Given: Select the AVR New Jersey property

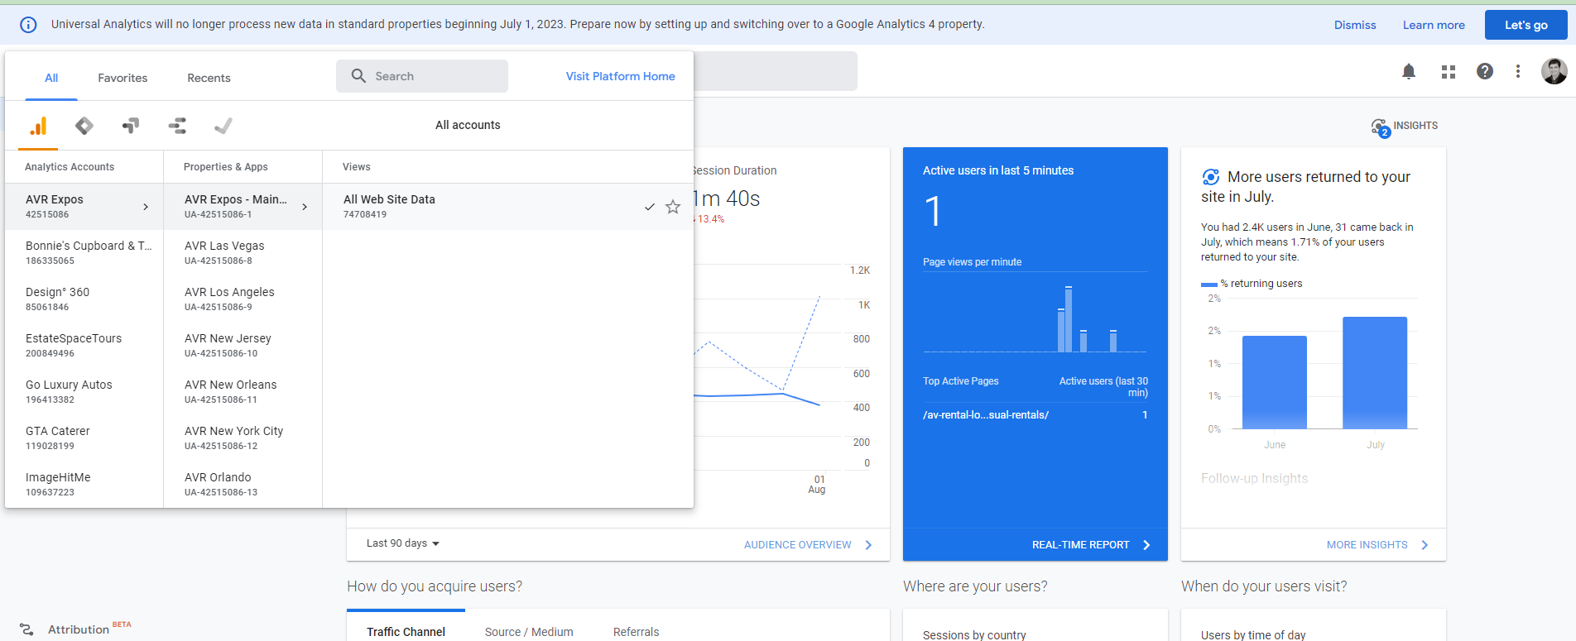Looking at the screenshot, I should coord(243,346).
